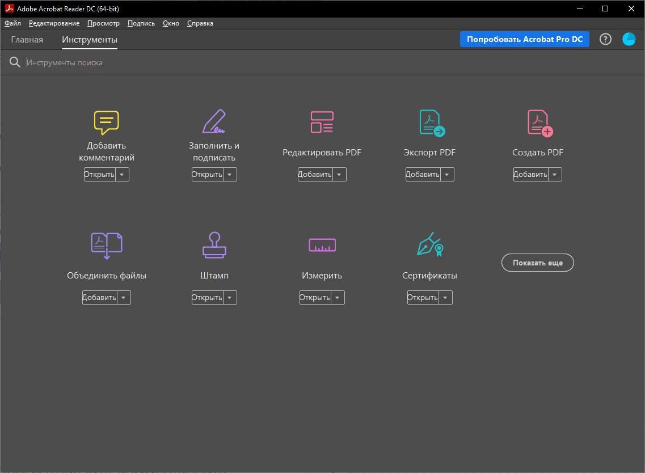The image size is (645, 473).
Task: Expand dropdown arrow under Редактировать PDF
Action: click(x=339, y=174)
